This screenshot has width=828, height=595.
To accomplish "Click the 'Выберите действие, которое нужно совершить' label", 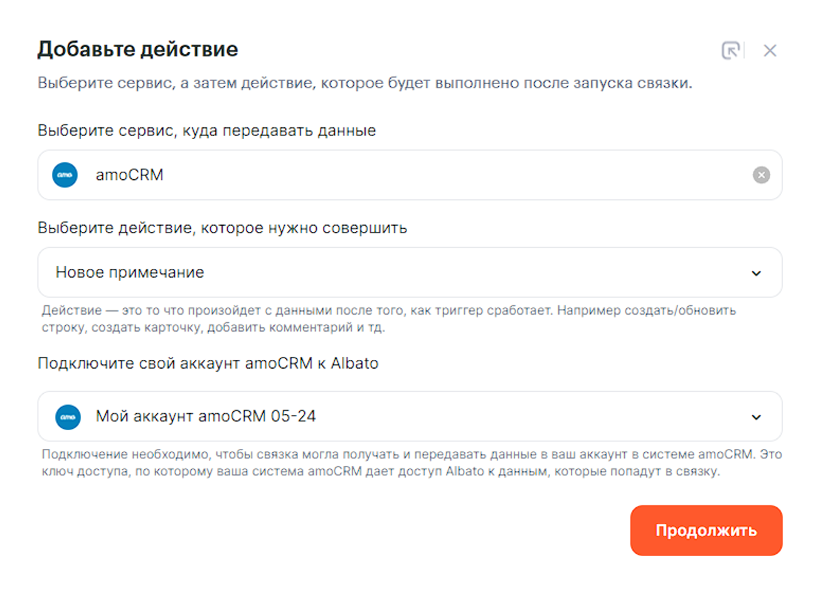I will point(222,228).
